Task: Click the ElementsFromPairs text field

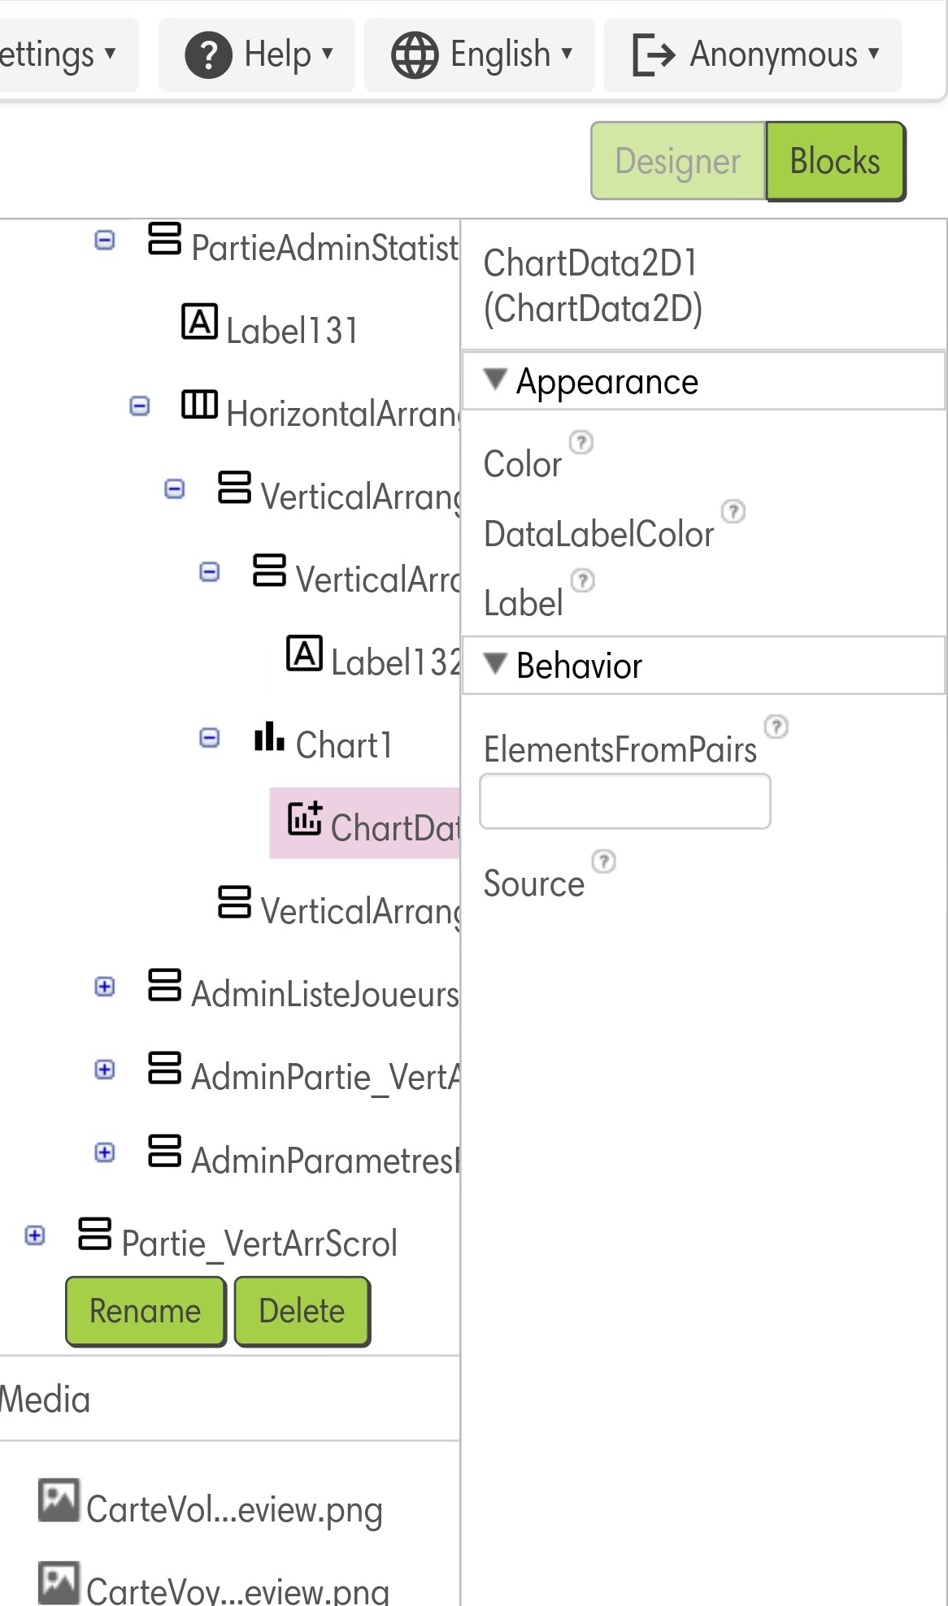Action: (x=625, y=801)
